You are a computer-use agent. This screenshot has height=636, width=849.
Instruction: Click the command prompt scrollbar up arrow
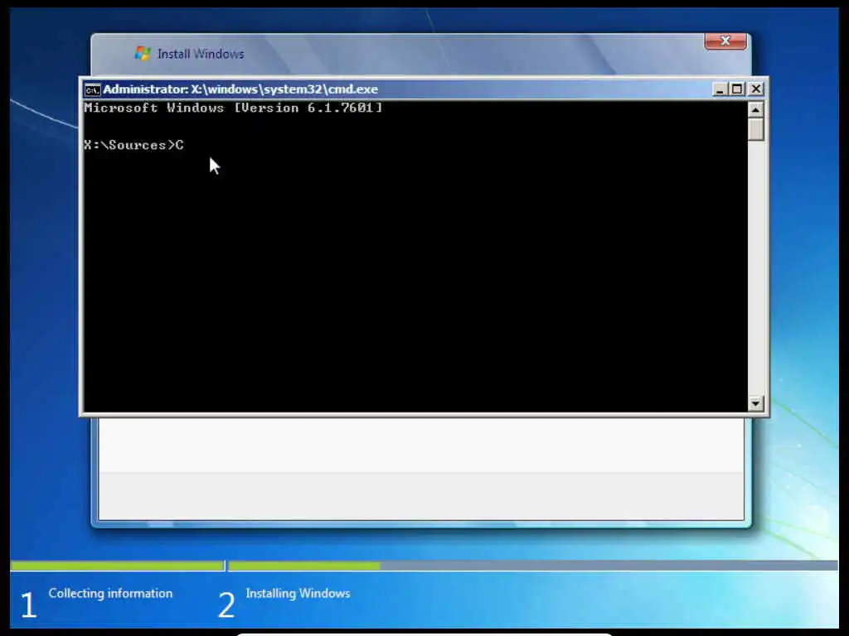[x=755, y=110]
